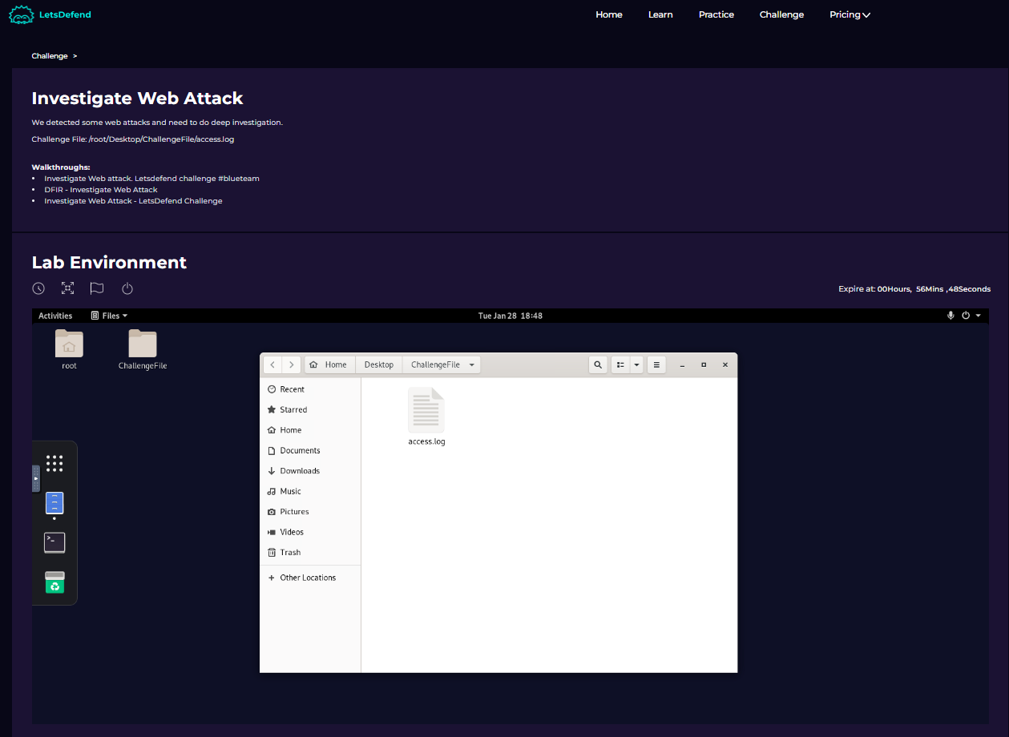Screen dimensions: 1009x737
Task: Launch Terminal from the dock
Action: tap(54, 542)
